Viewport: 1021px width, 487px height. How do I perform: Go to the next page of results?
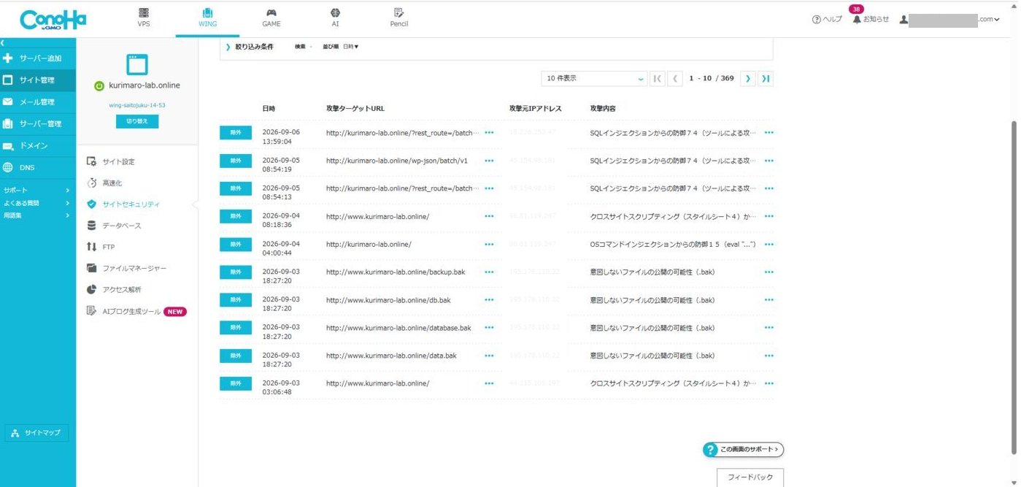(x=748, y=78)
